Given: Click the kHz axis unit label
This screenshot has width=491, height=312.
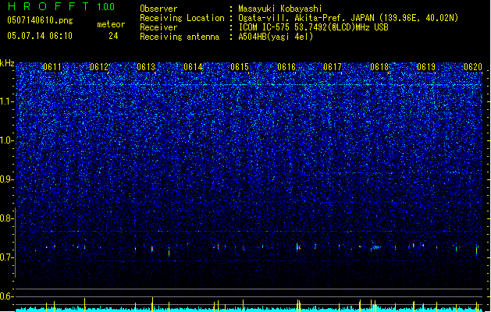Looking at the screenshot, I should [7, 63].
